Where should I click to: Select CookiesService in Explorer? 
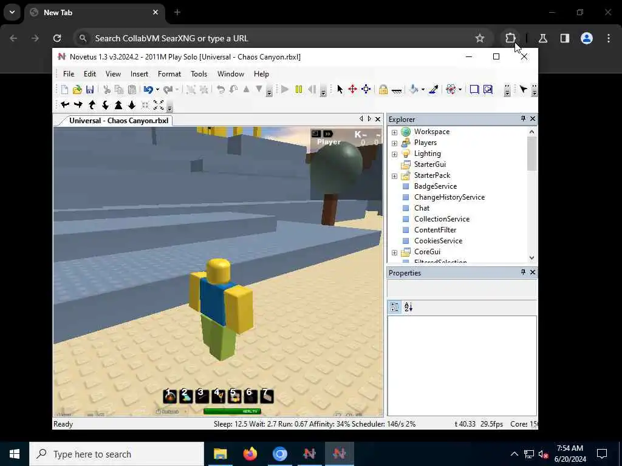[439, 240]
